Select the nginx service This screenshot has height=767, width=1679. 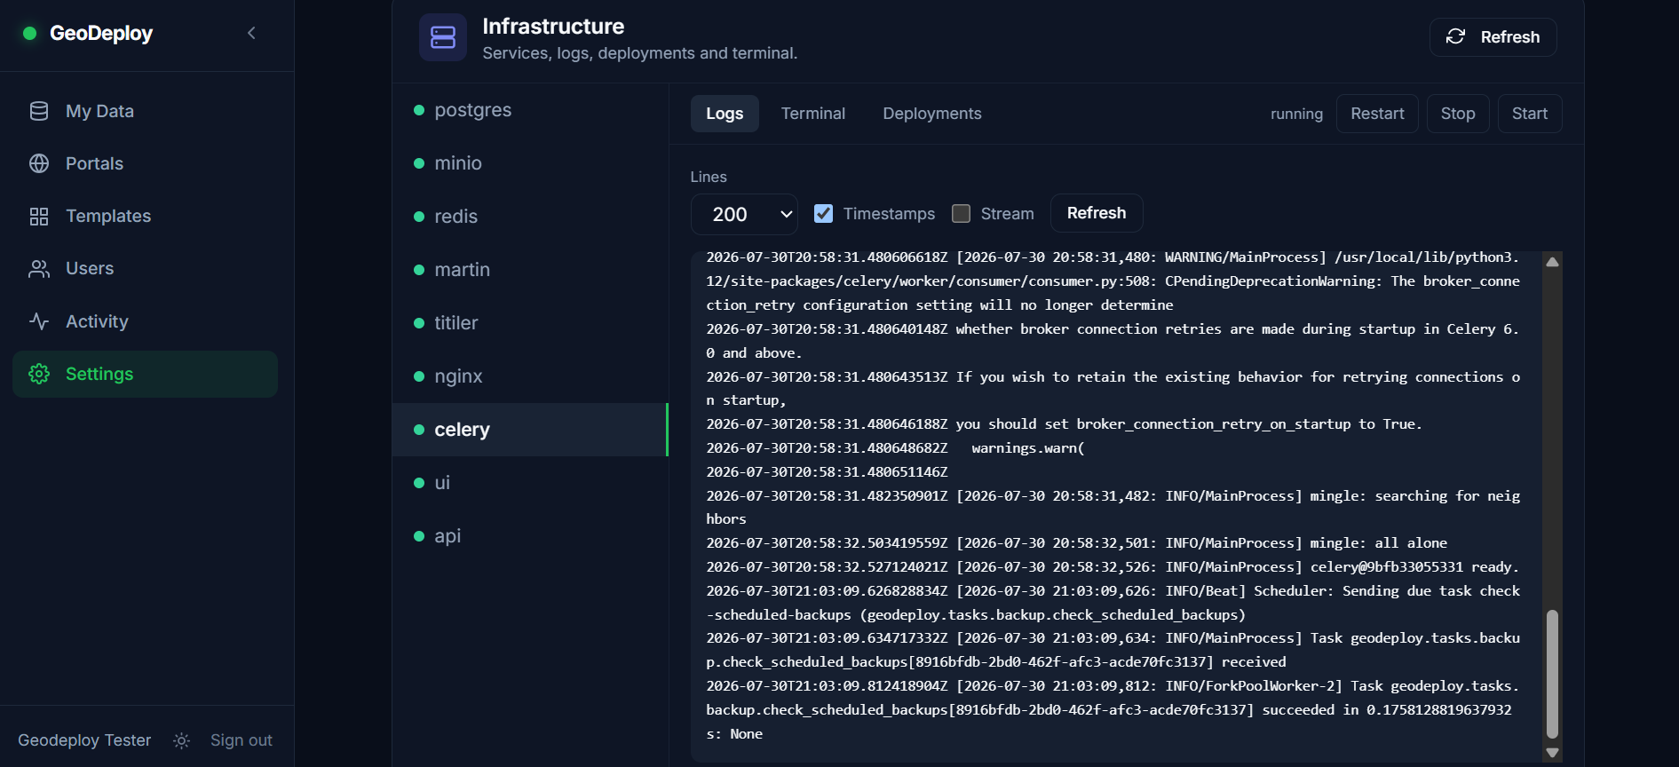(x=530, y=376)
